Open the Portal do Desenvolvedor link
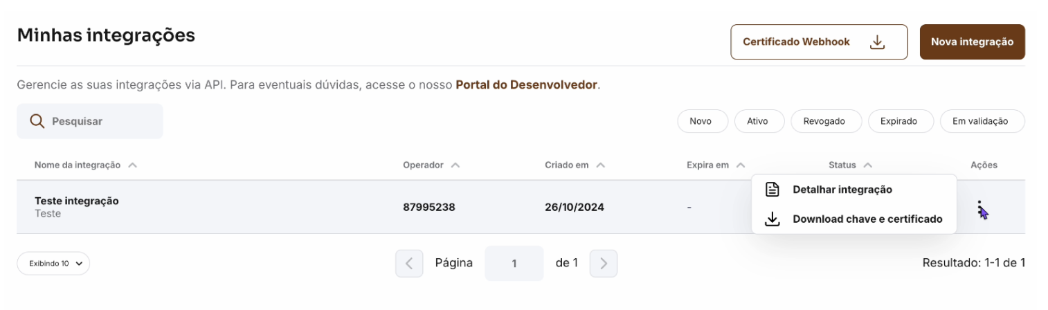The width and height of the screenshot is (1048, 310). click(x=526, y=85)
